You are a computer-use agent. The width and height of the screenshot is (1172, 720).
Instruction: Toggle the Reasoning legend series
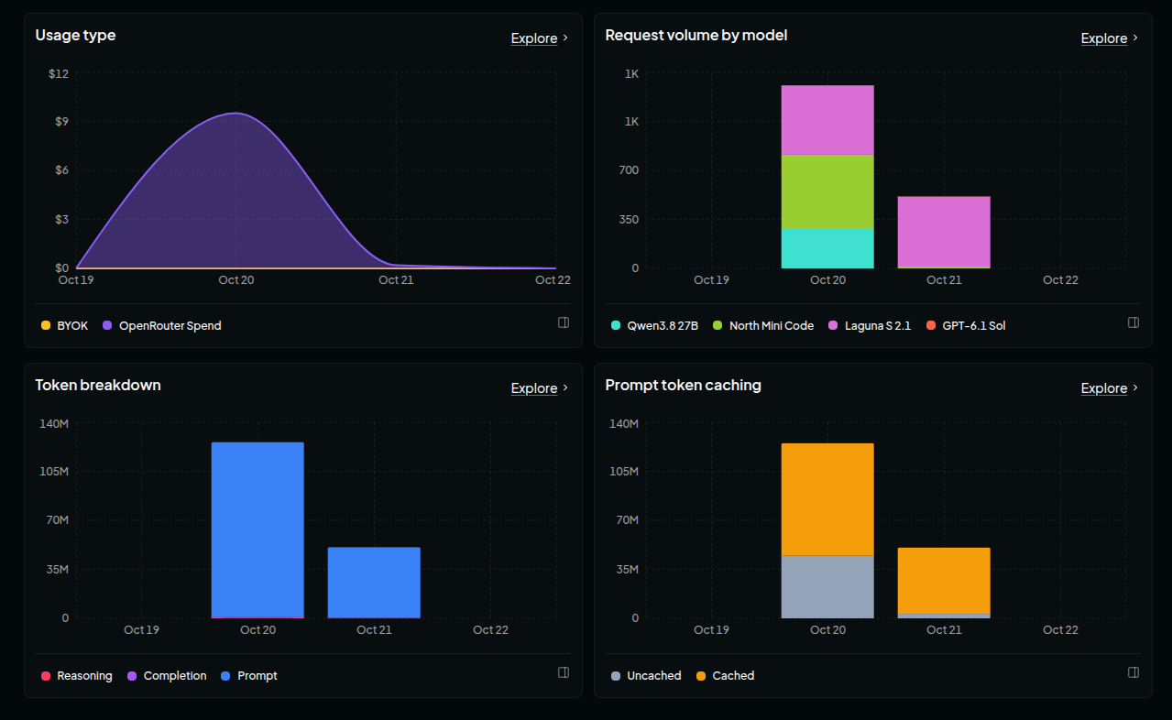[x=76, y=676]
